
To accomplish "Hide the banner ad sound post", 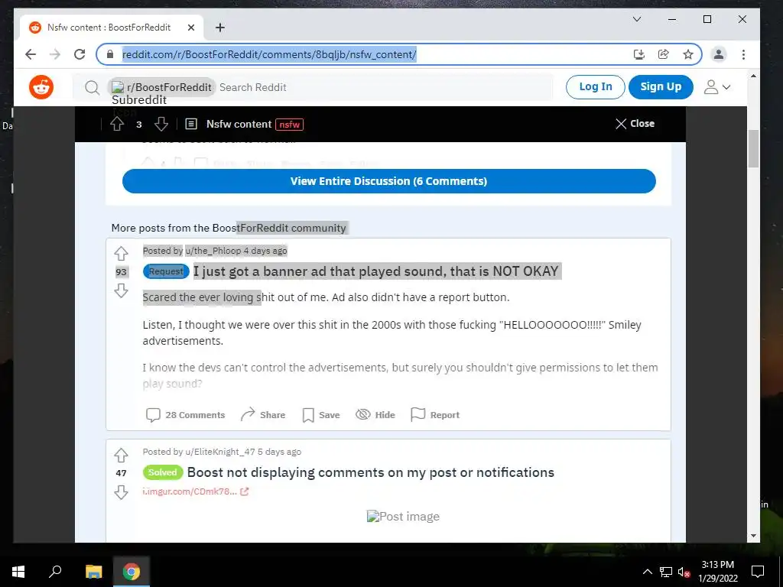I will 375,415.
